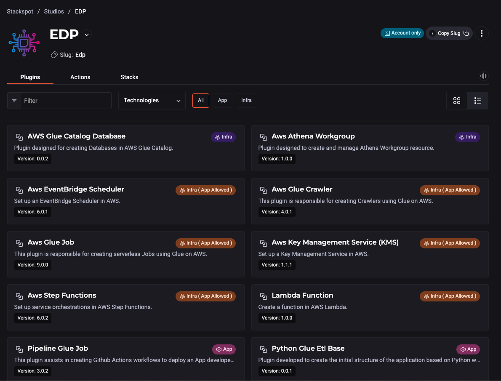Click plugin icon of Pipeline Glue Job
The height and width of the screenshot is (381, 501).
coord(19,349)
